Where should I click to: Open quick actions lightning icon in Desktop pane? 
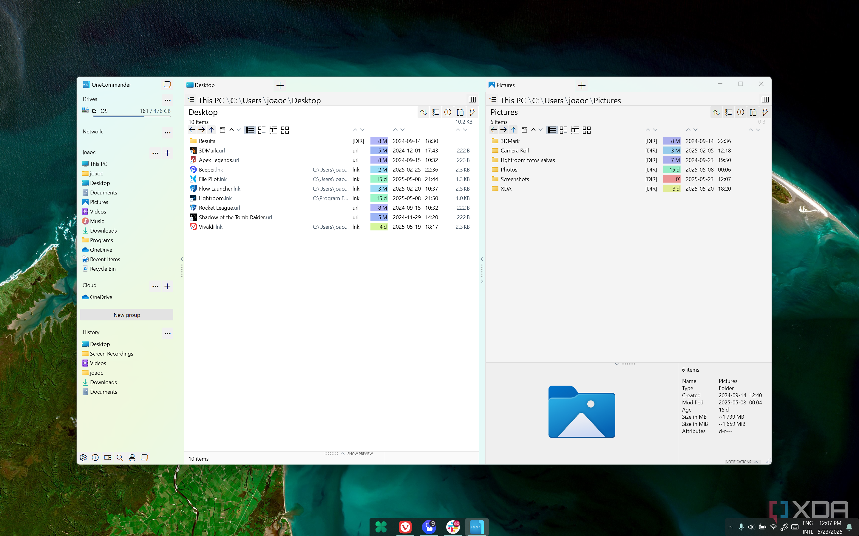[x=472, y=112]
